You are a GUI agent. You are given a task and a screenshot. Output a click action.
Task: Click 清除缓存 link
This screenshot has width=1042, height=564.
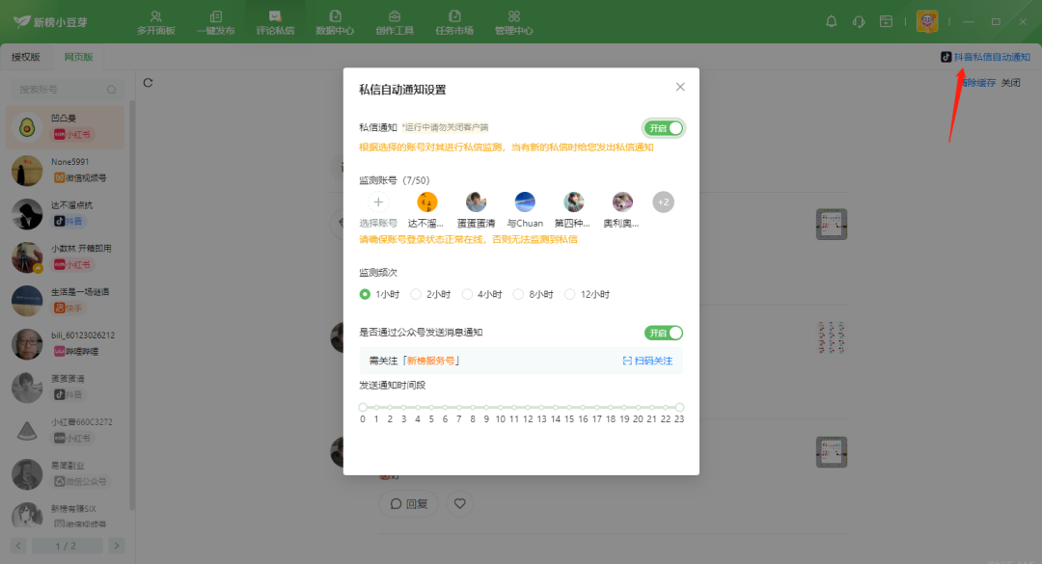pos(979,83)
